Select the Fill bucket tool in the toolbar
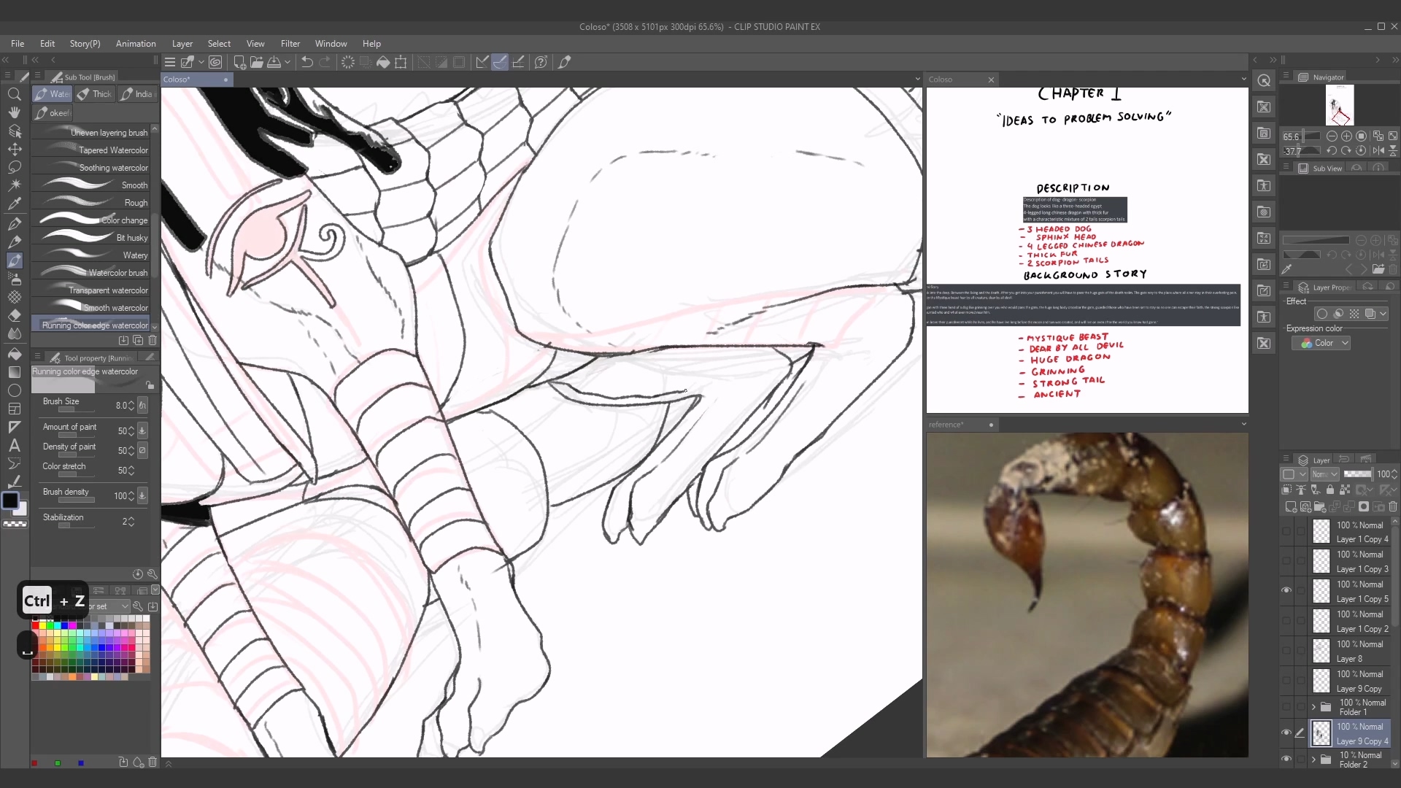 click(x=14, y=354)
